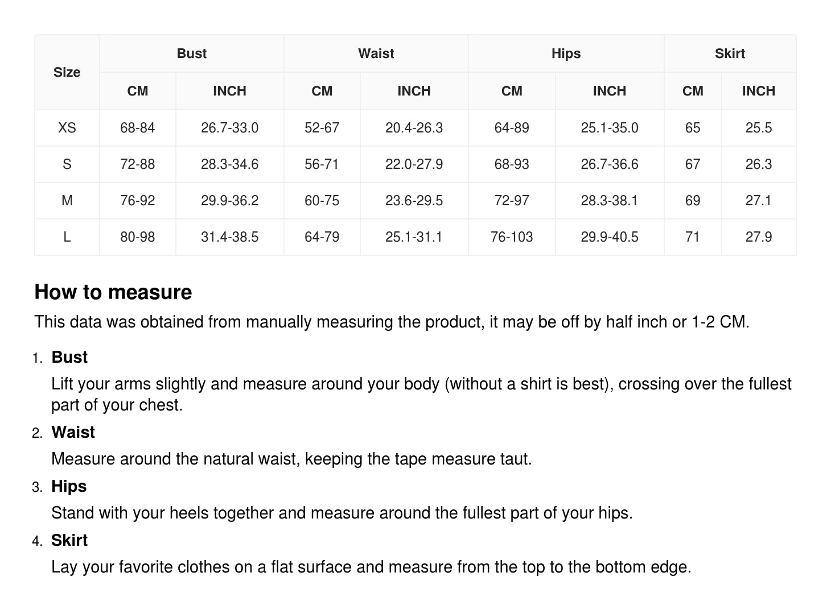Click the Waist heading in measuring instructions
The height and width of the screenshot is (614, 831).
73,432
